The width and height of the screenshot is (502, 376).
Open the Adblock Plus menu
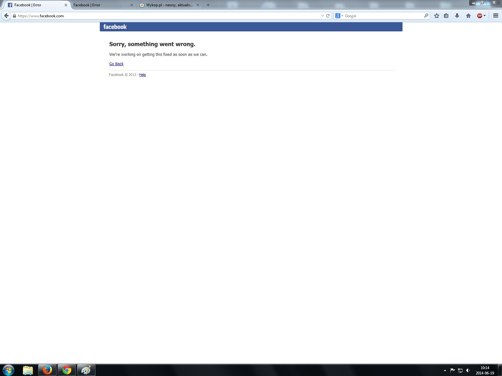tap(481, 16)
